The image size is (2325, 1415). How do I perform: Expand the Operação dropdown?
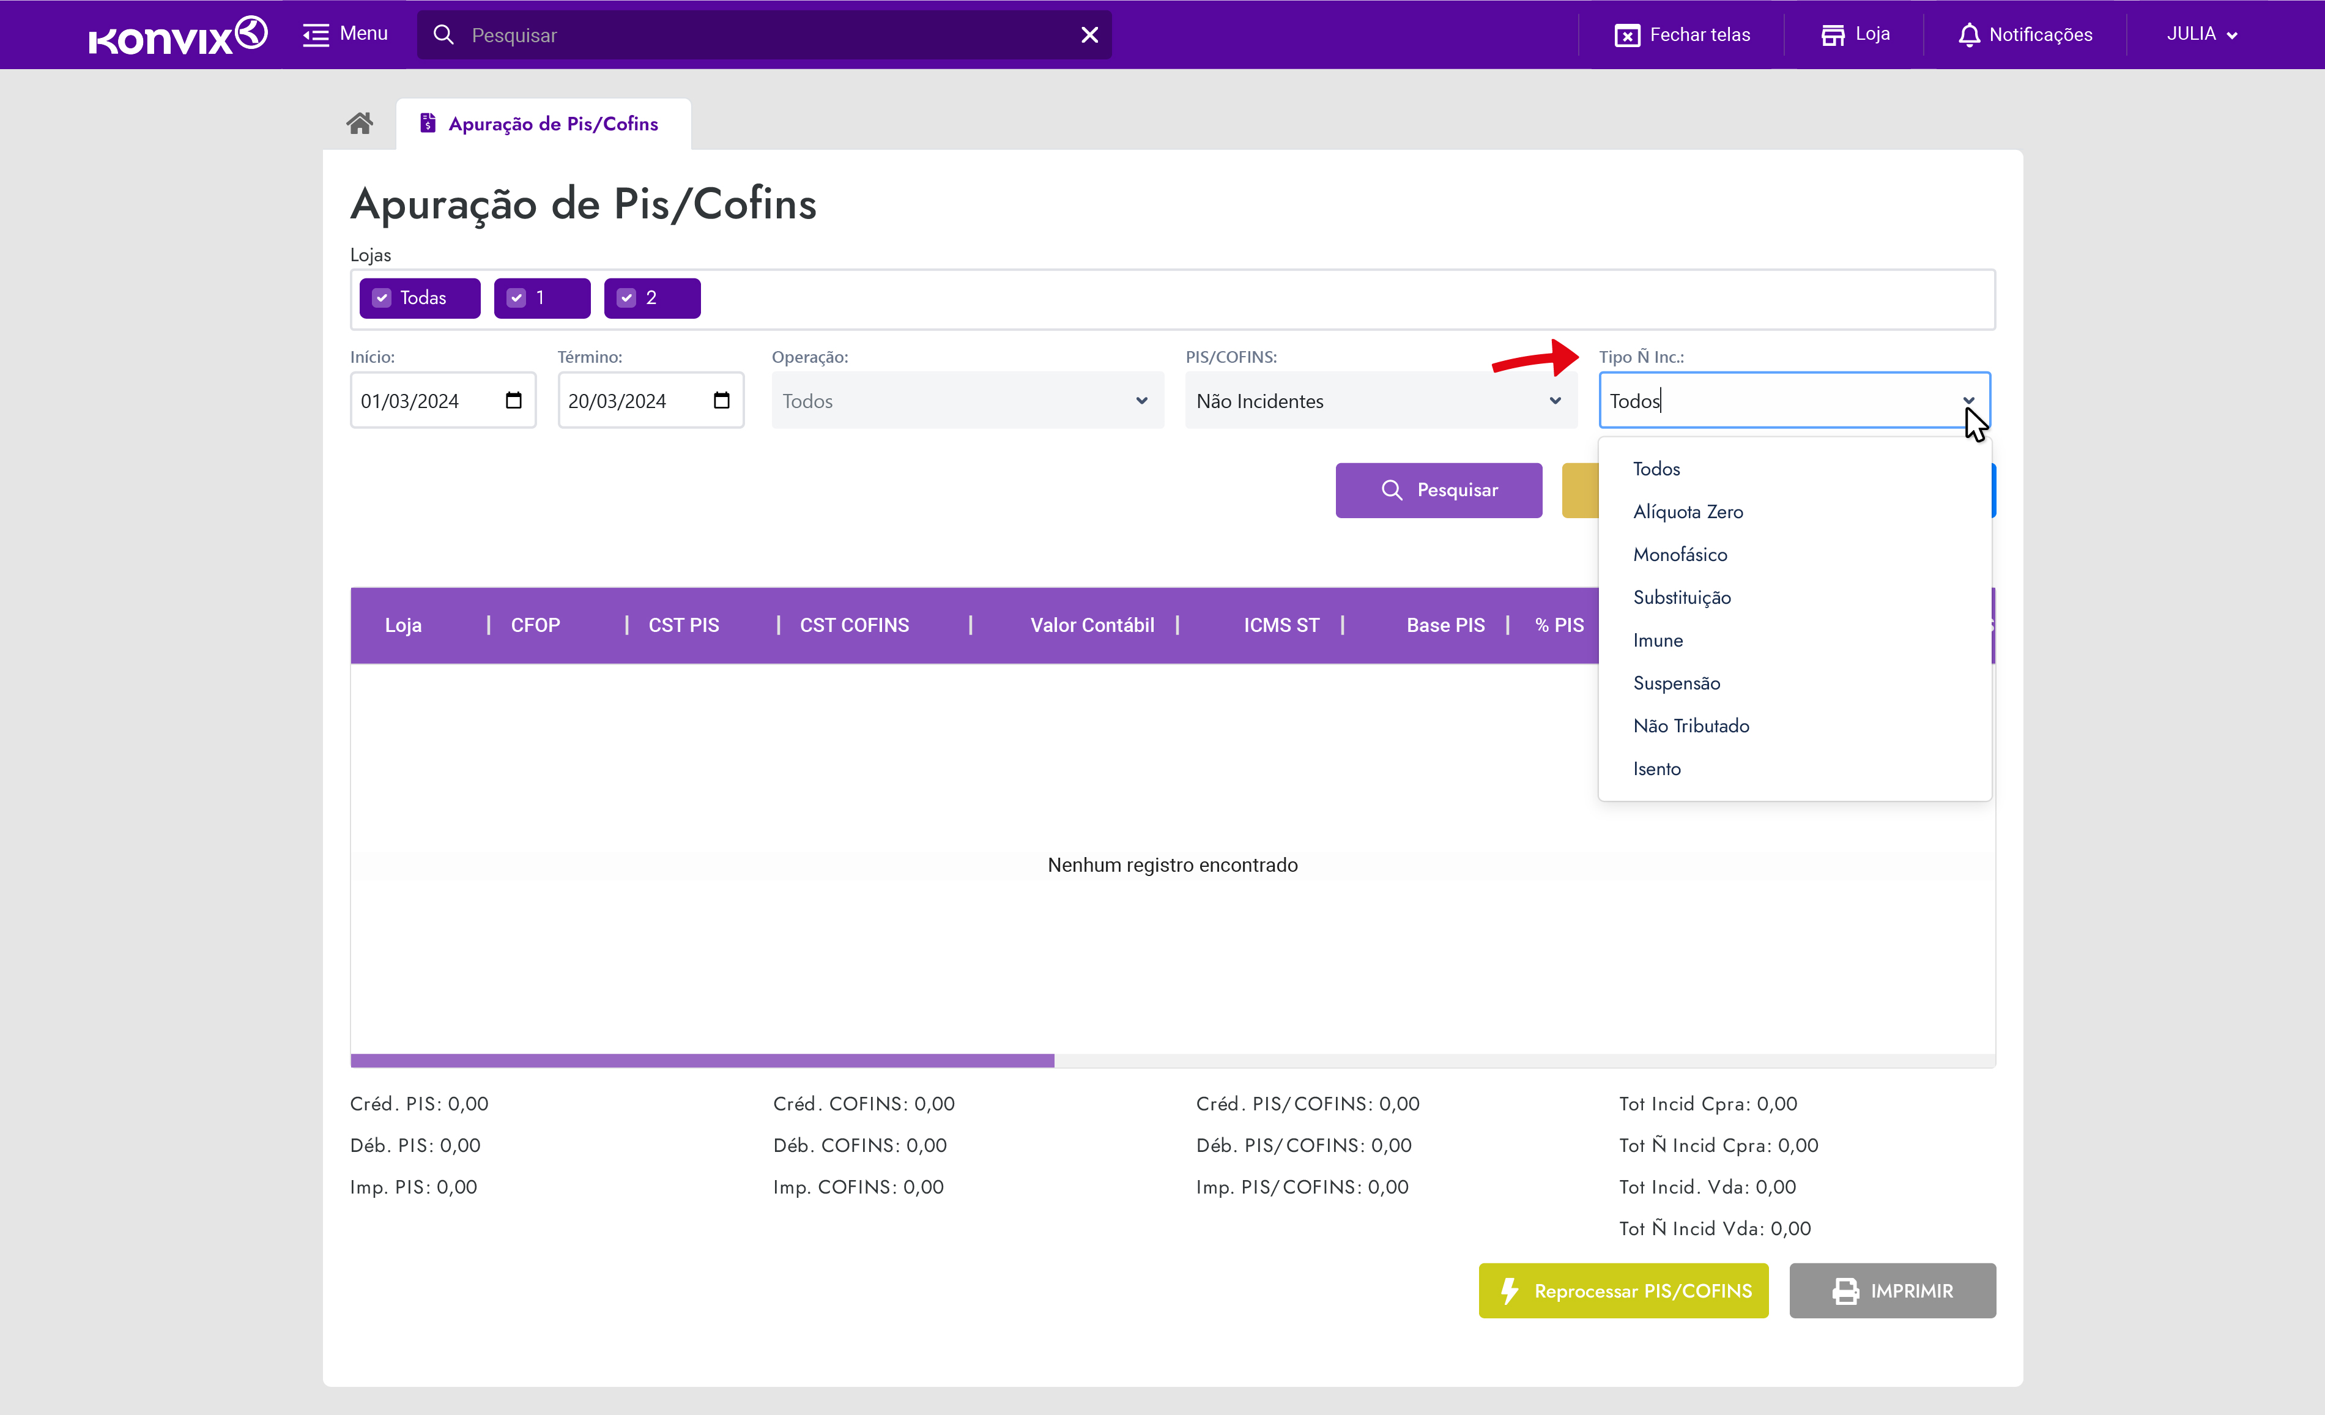tap(966, 400)
